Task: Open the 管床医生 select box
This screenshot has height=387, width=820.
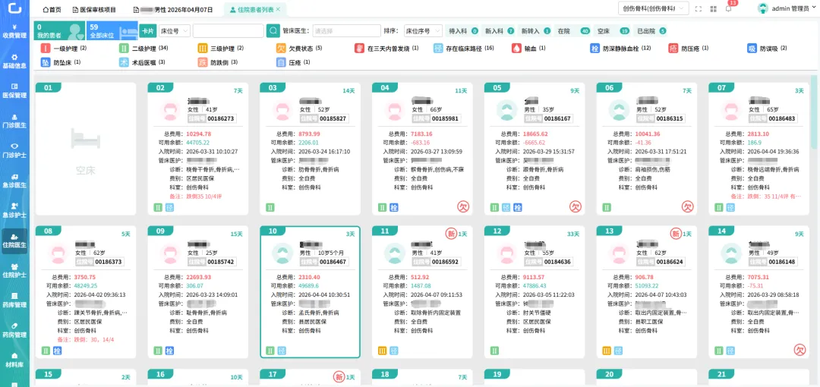Action: tap(347, 31)
